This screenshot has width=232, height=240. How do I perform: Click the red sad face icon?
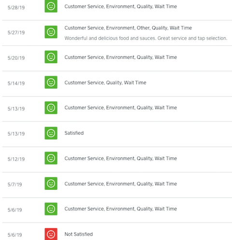pos(51,234)
